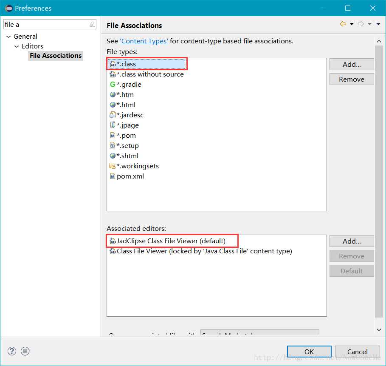Select the *.jardesc file type
This screenshot has width=386, height=366.
[127, 115]
